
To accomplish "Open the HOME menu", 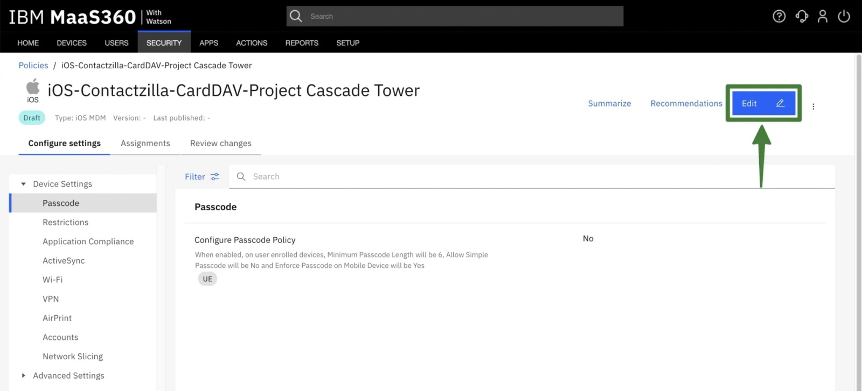I will (28, 43).
